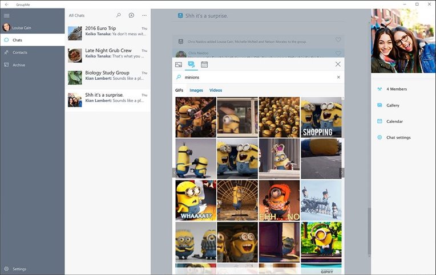
Task: Open the 2016 Euro Trip chat
Action: point(108,34)
